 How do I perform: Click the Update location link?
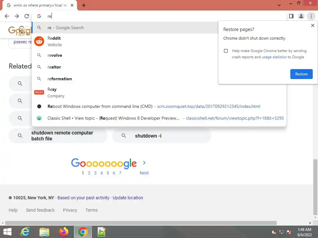click(128, 198)
